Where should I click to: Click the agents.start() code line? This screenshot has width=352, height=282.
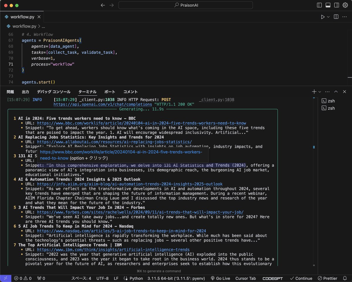pyautogui.click(x=38, y=82)
